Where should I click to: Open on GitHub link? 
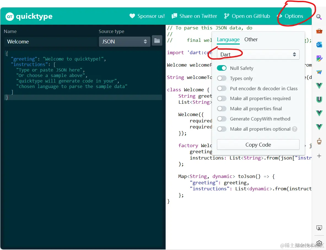tap(247, 16)
